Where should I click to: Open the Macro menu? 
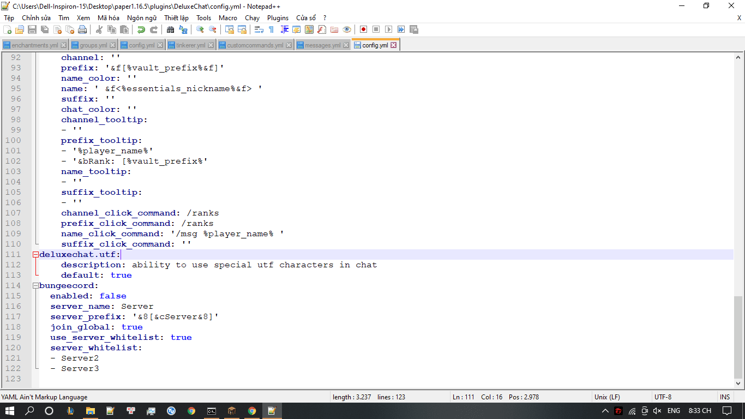point(228,18)
